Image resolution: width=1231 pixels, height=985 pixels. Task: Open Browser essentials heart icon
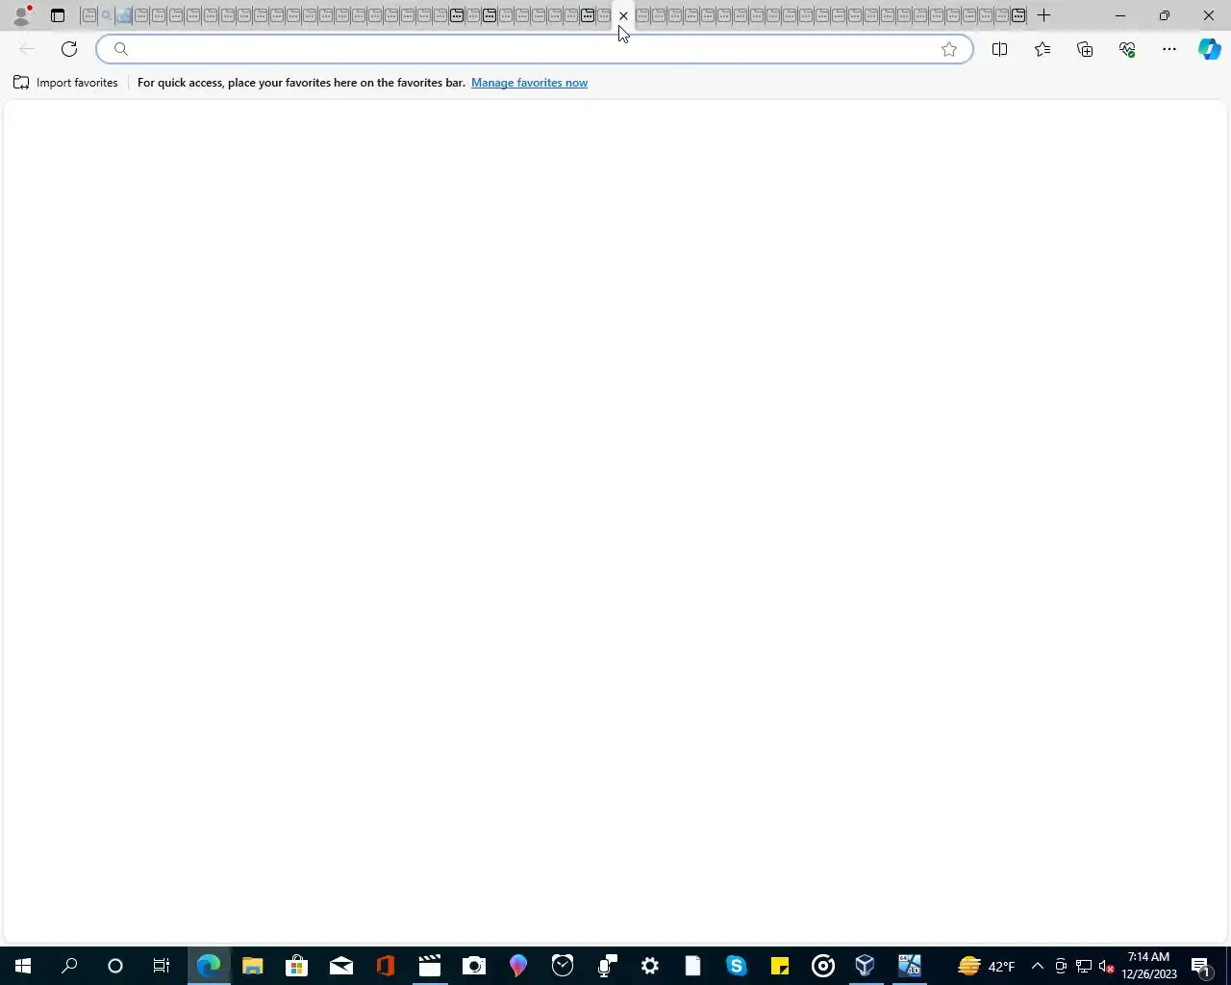coord(1127,49)
